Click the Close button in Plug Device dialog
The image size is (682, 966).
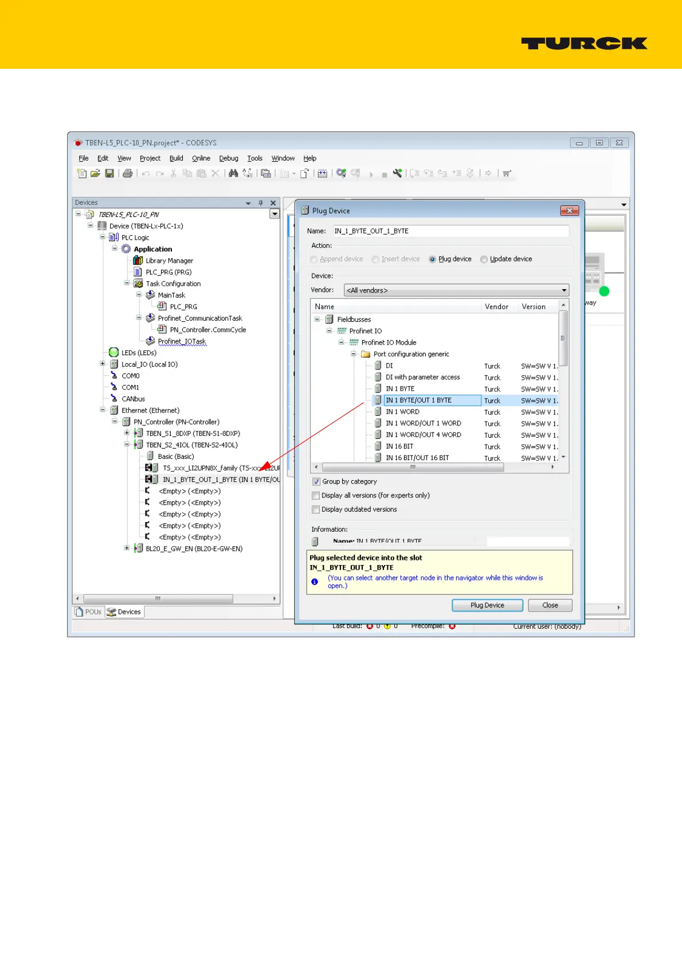tap(550, 605)
